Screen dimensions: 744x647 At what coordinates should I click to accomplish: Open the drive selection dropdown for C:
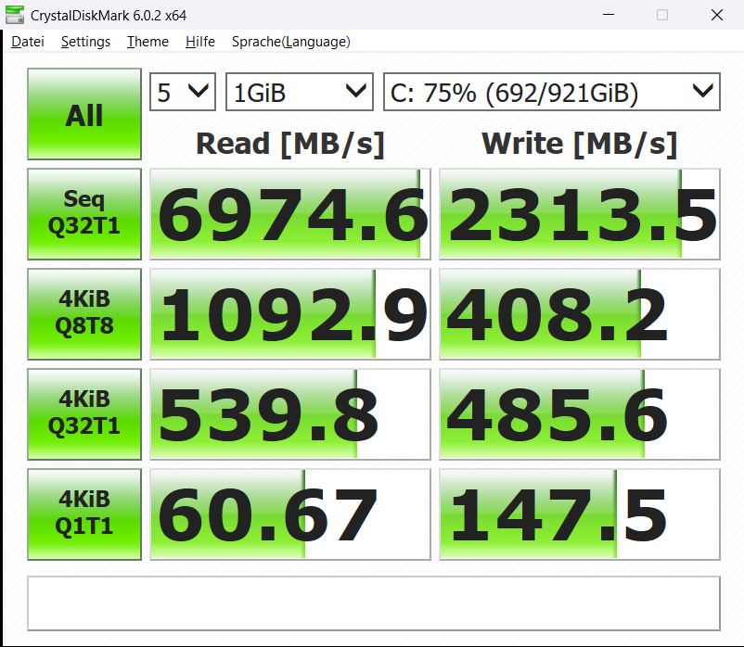[x=551, y=92]
